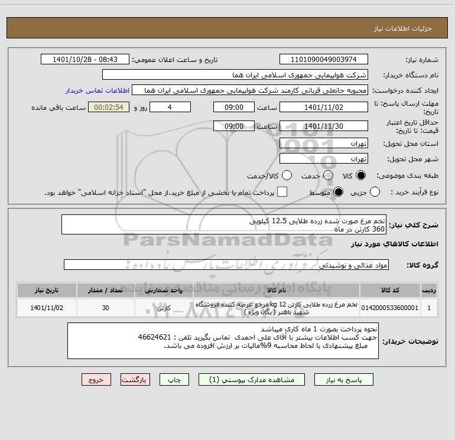Click the تعداد / مقدار column header
455x440 pixels.
coord(105,290)
